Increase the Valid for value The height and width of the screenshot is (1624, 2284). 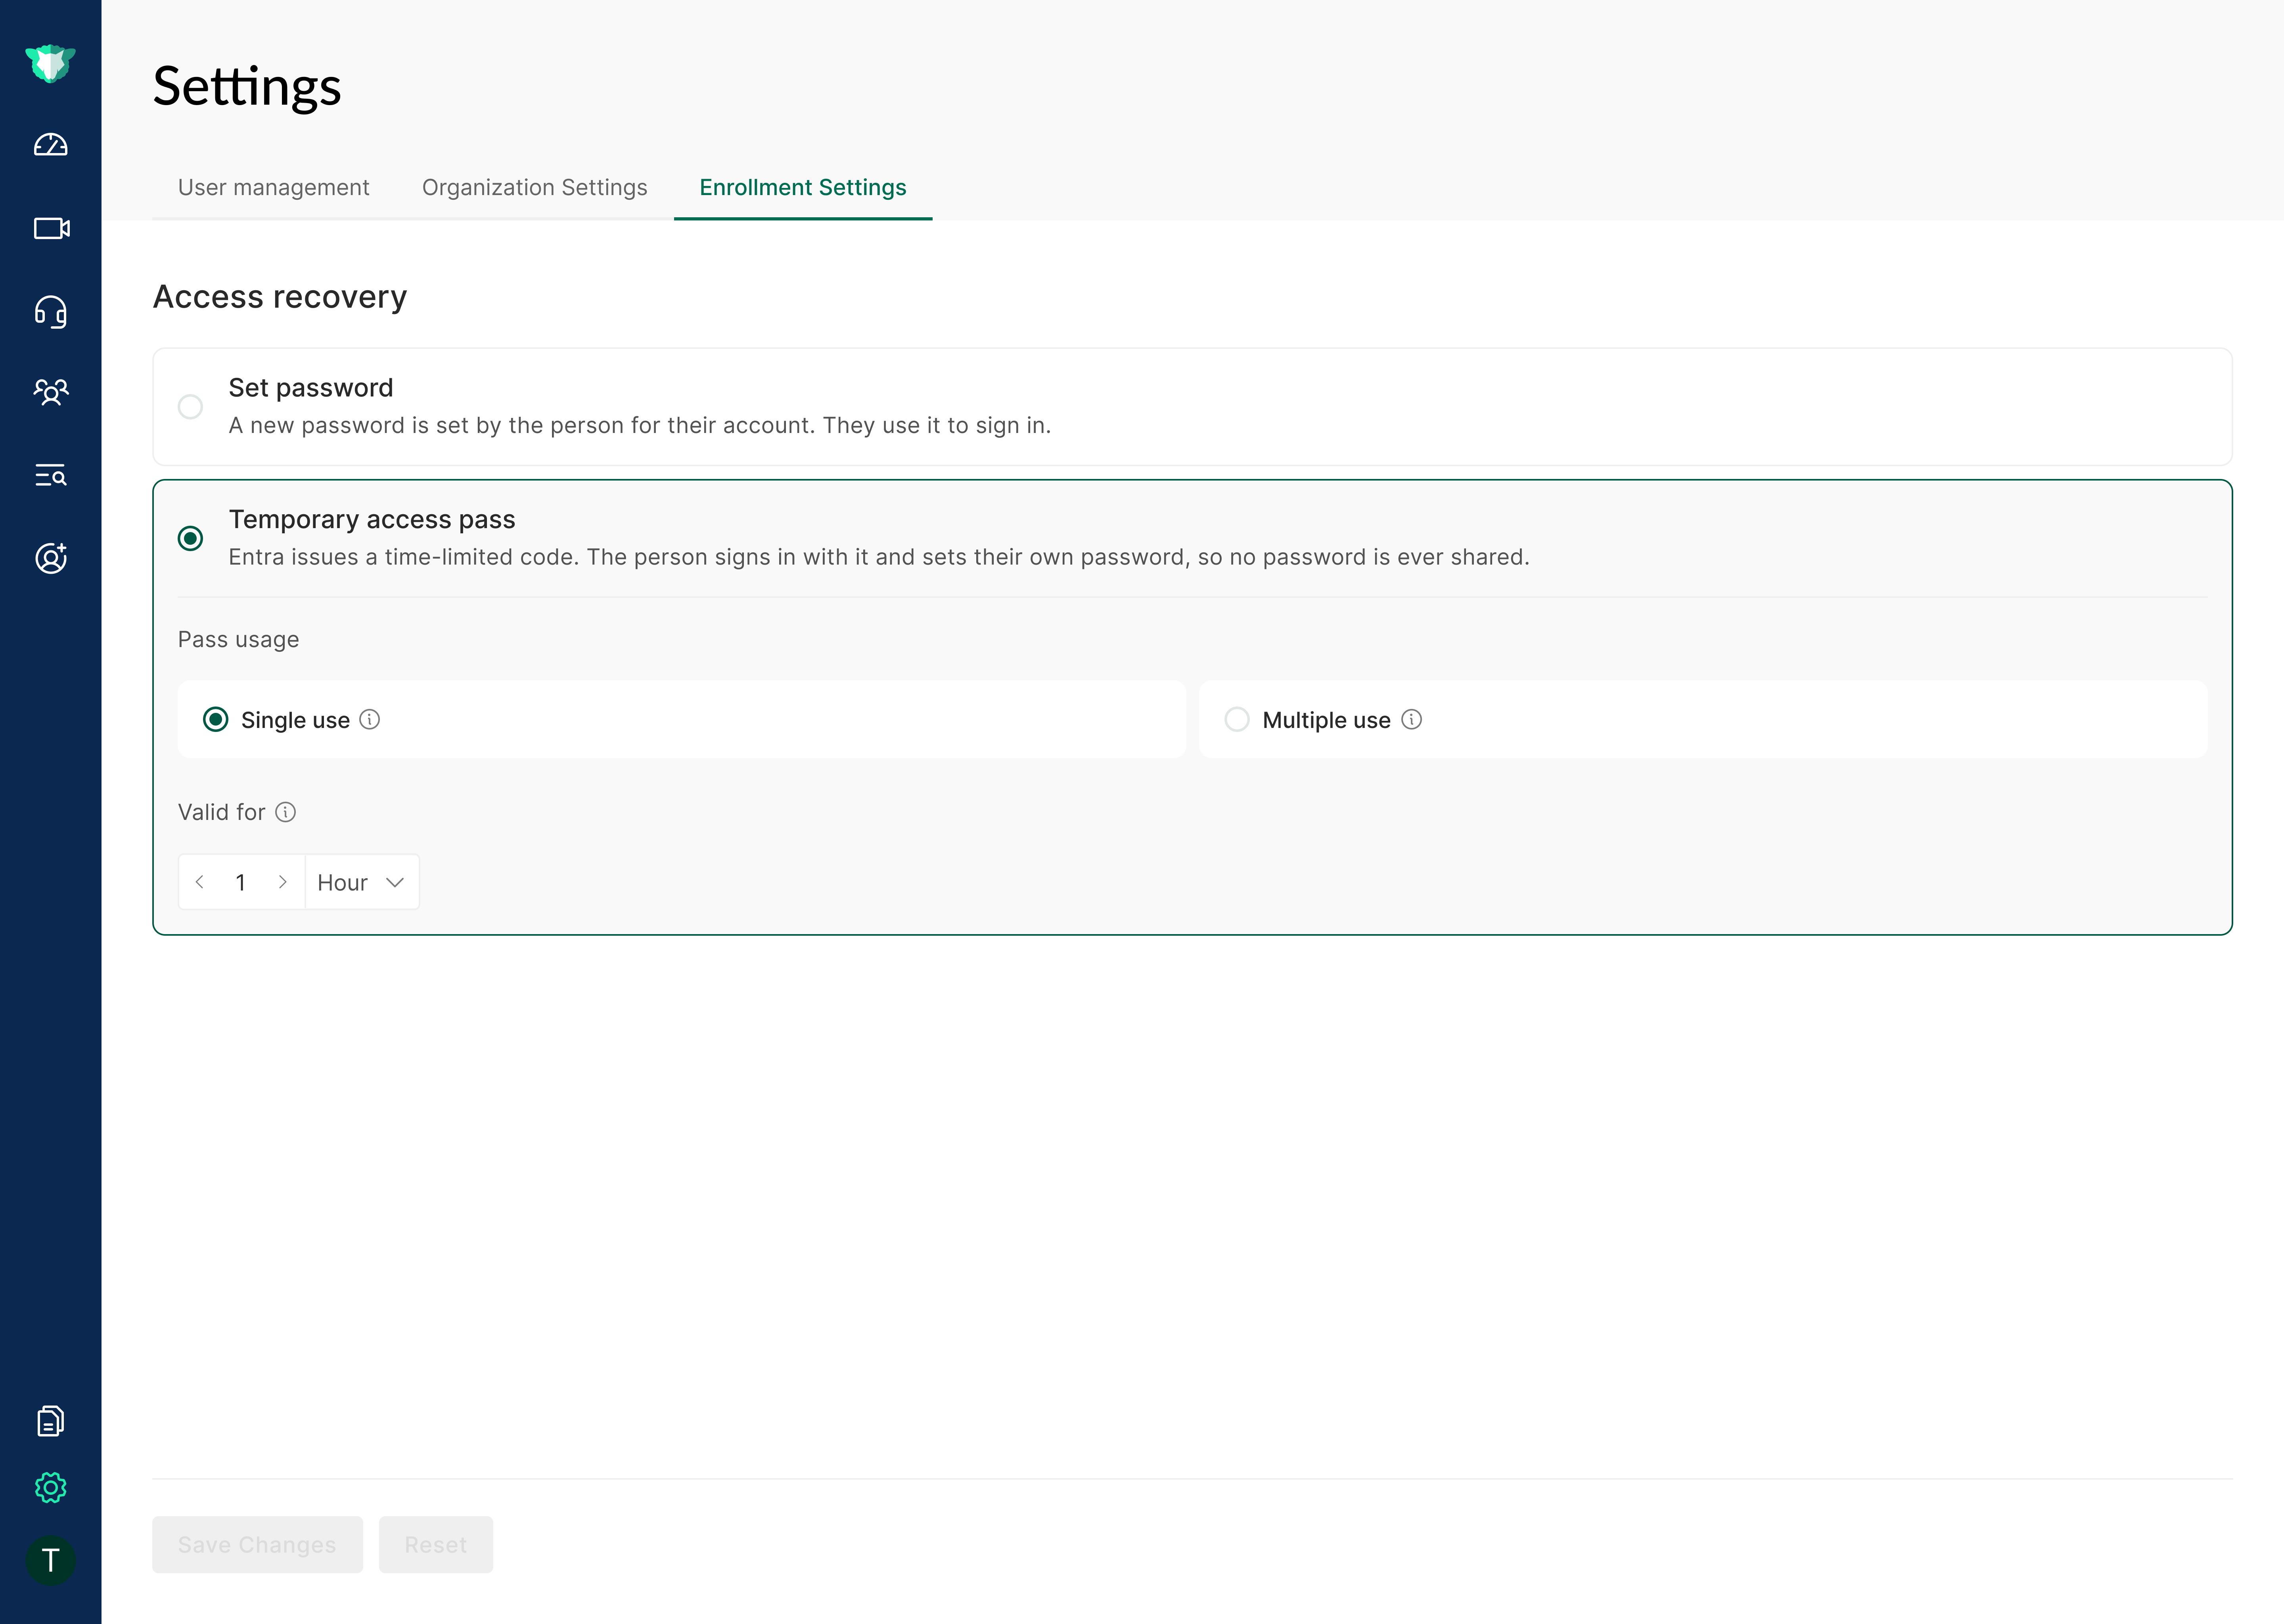pos(283,882)
